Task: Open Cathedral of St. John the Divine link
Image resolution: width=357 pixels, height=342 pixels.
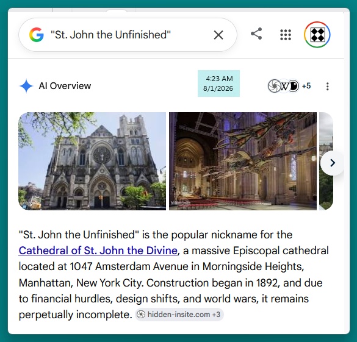Action: 98,251
